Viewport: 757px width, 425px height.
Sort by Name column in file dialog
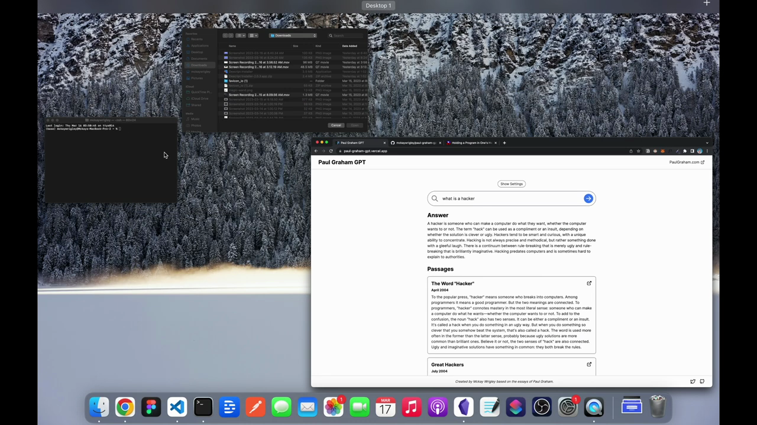(x=232, y=46)
